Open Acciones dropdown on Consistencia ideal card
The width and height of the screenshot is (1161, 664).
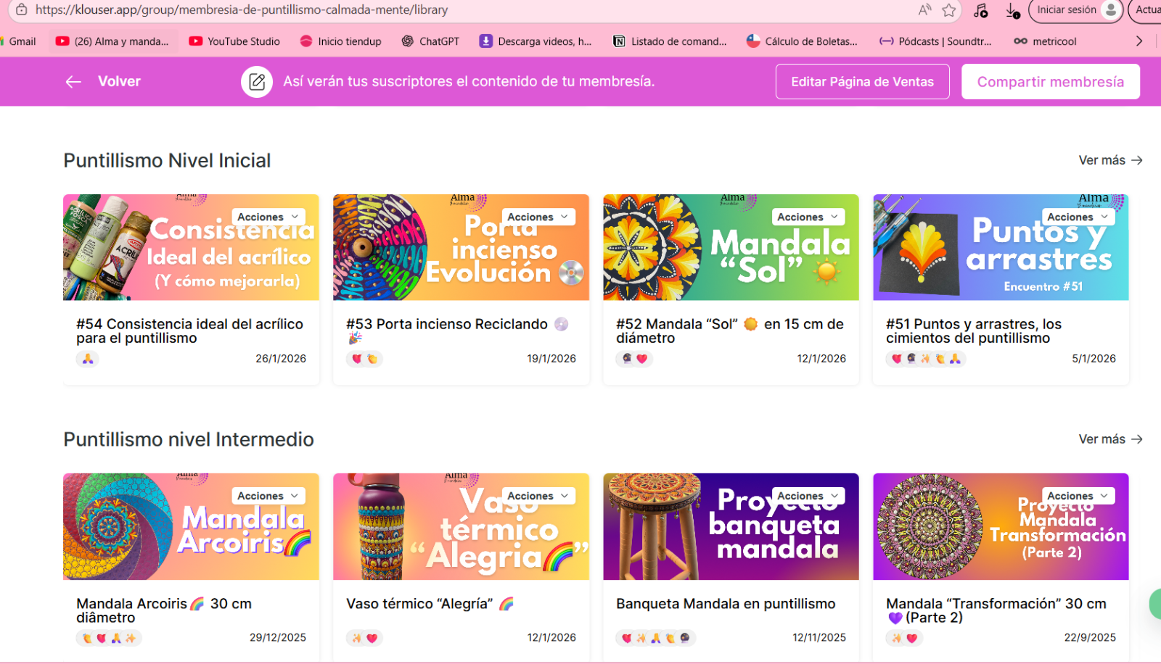click(268, 217)
